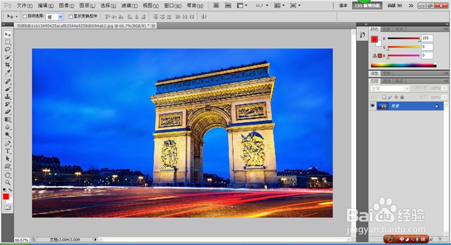Image resolution: width=451 pixels, height=245 pixels.
Task: Switch to the 通道 tab
Action: point(387,81)
